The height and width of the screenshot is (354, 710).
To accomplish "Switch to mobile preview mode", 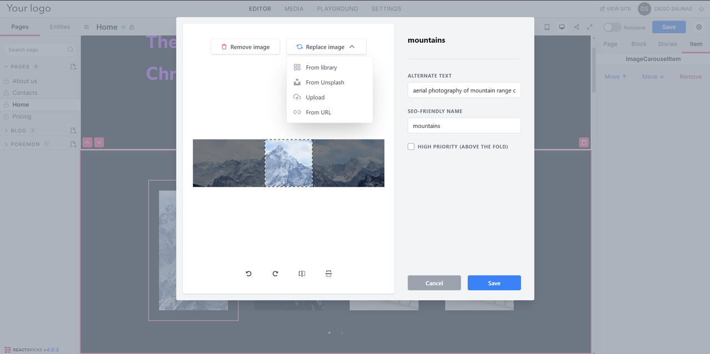I will tap(547, 27).
